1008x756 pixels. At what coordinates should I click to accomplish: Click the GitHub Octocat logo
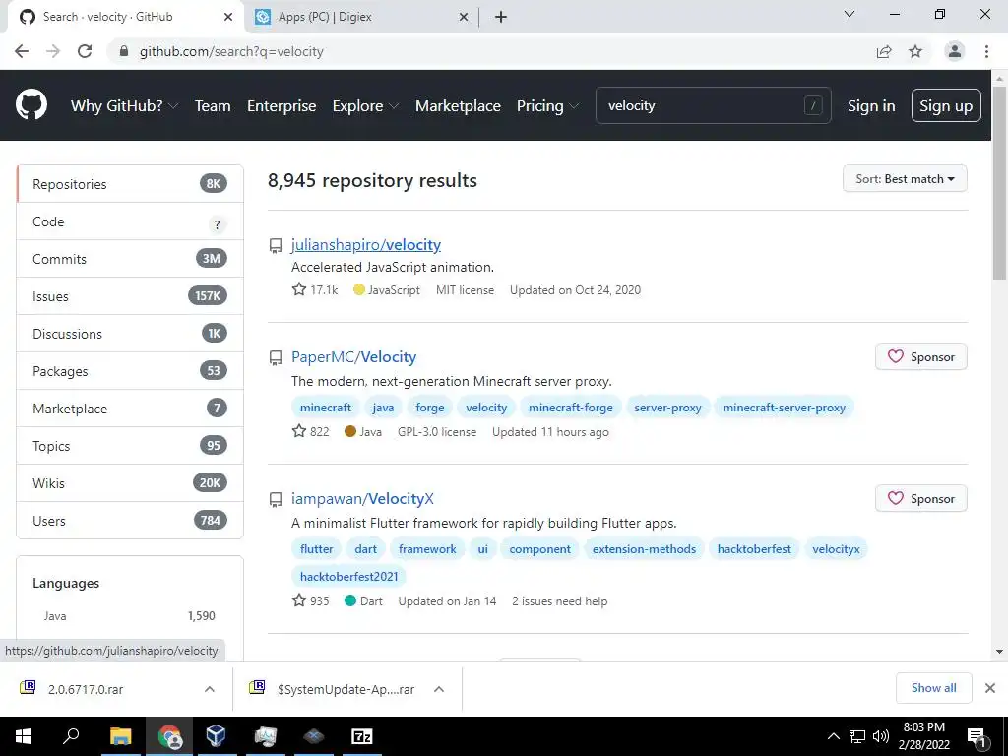coord(31,105)
